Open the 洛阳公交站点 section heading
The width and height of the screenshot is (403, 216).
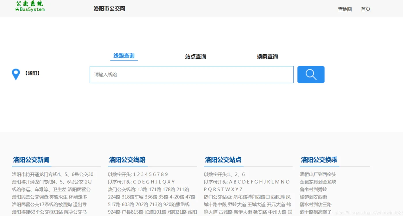(x=223, y=160)
